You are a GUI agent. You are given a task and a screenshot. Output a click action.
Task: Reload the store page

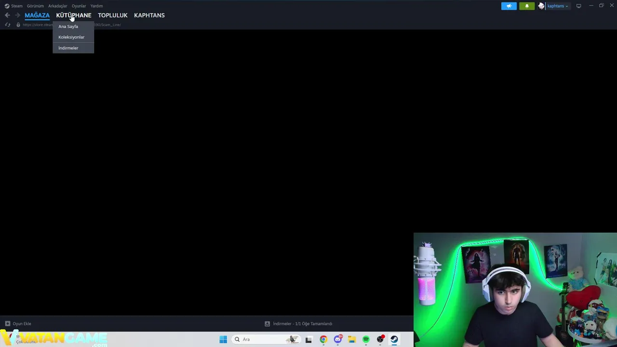click(x=8, y=25)
